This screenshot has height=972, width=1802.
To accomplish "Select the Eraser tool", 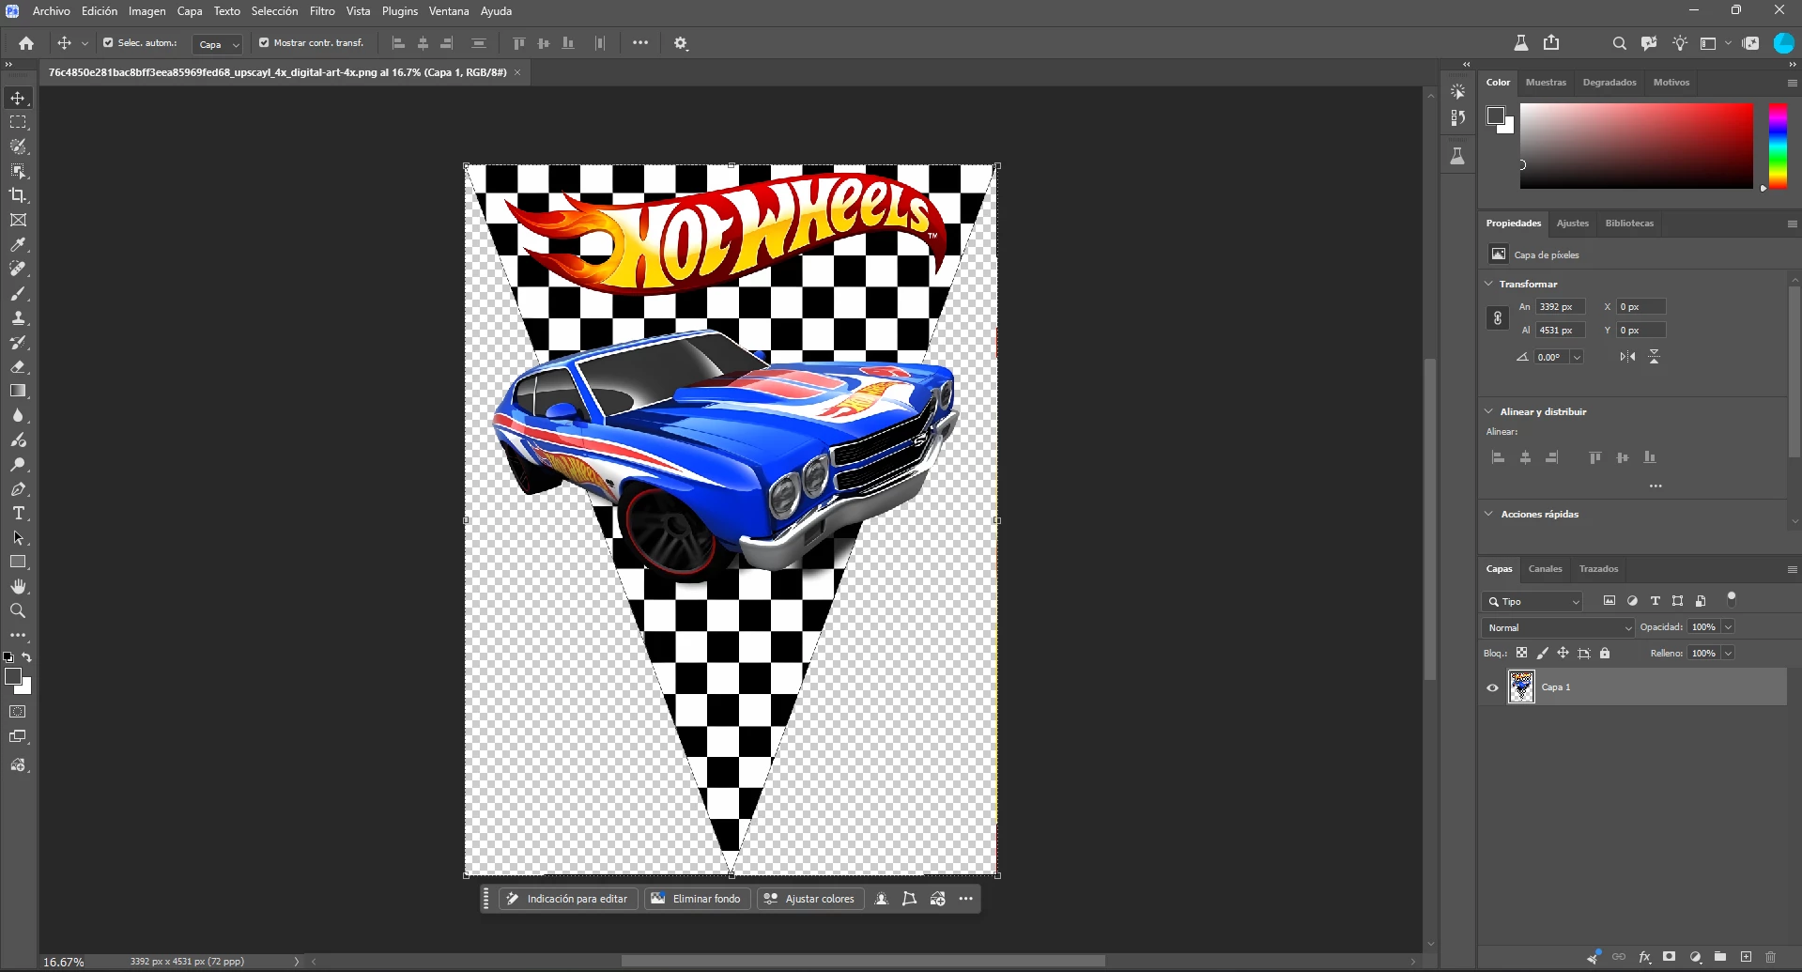I will point(18,367).
